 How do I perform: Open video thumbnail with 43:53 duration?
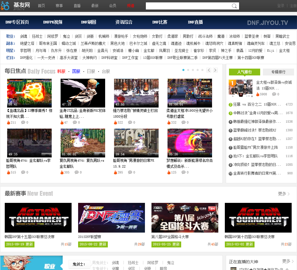coord(136,93)
